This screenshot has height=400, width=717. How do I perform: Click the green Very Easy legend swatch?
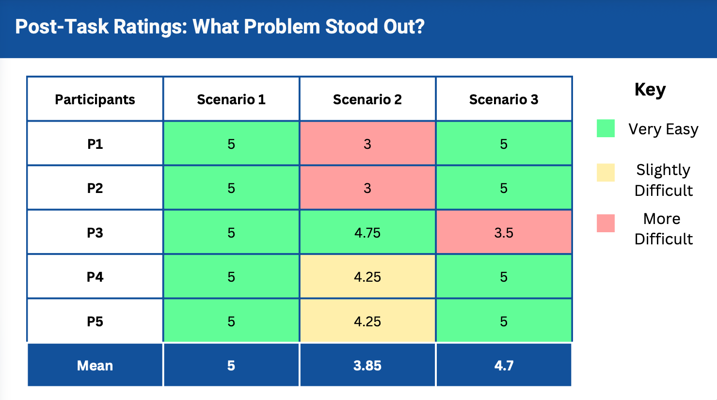605,128
